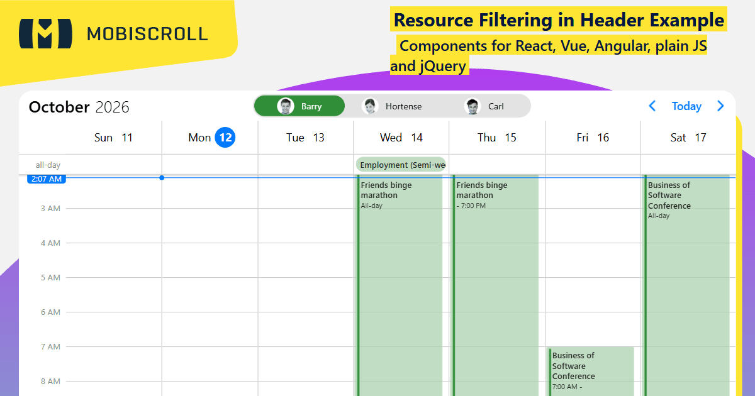Open Thursday's Friends binge marathon event
755x396 pixels.
point(496,285)
